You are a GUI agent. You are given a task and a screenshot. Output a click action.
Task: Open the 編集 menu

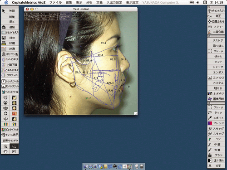pyautogui.click(x=69, y=2)
